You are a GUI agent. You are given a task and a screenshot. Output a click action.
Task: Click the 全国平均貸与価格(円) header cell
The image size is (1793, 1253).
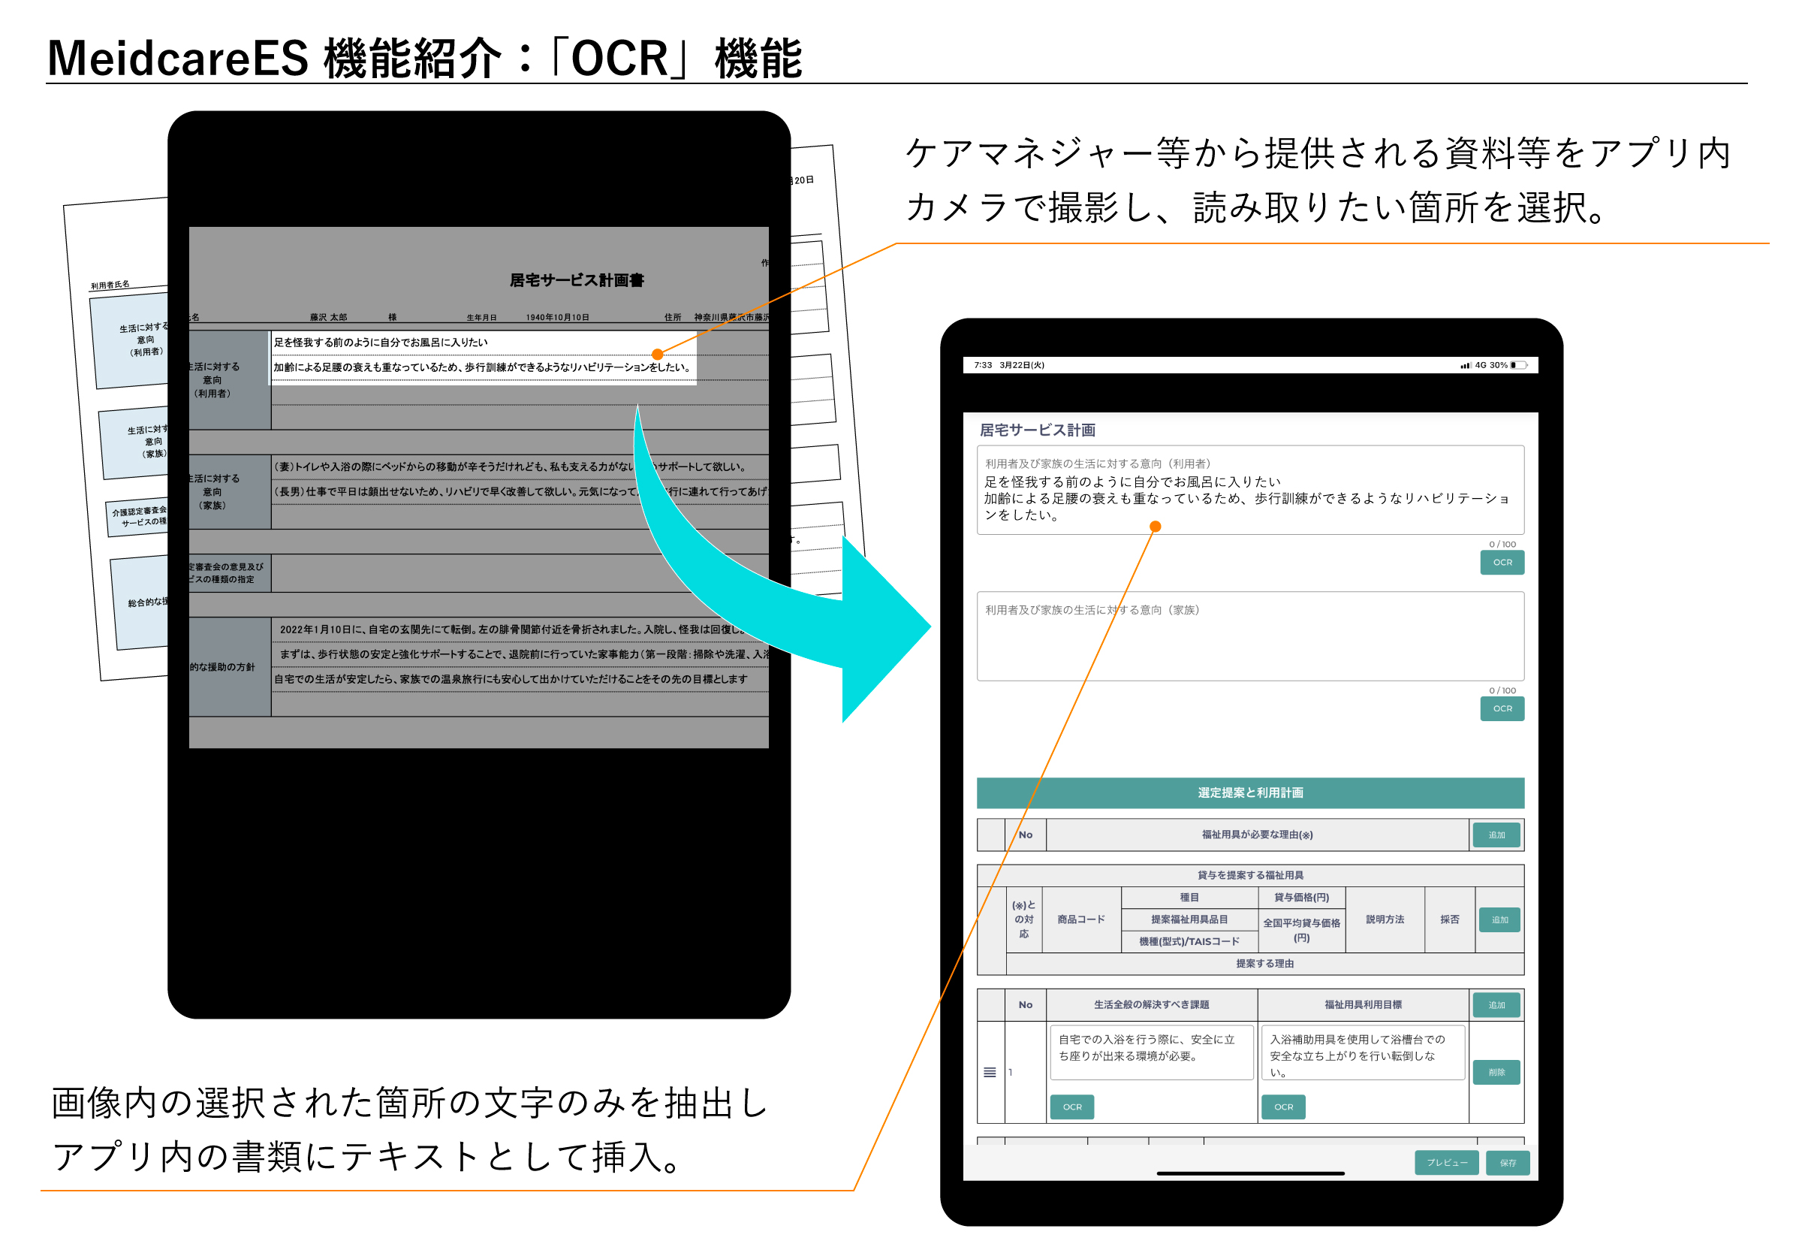point(1301,931)
